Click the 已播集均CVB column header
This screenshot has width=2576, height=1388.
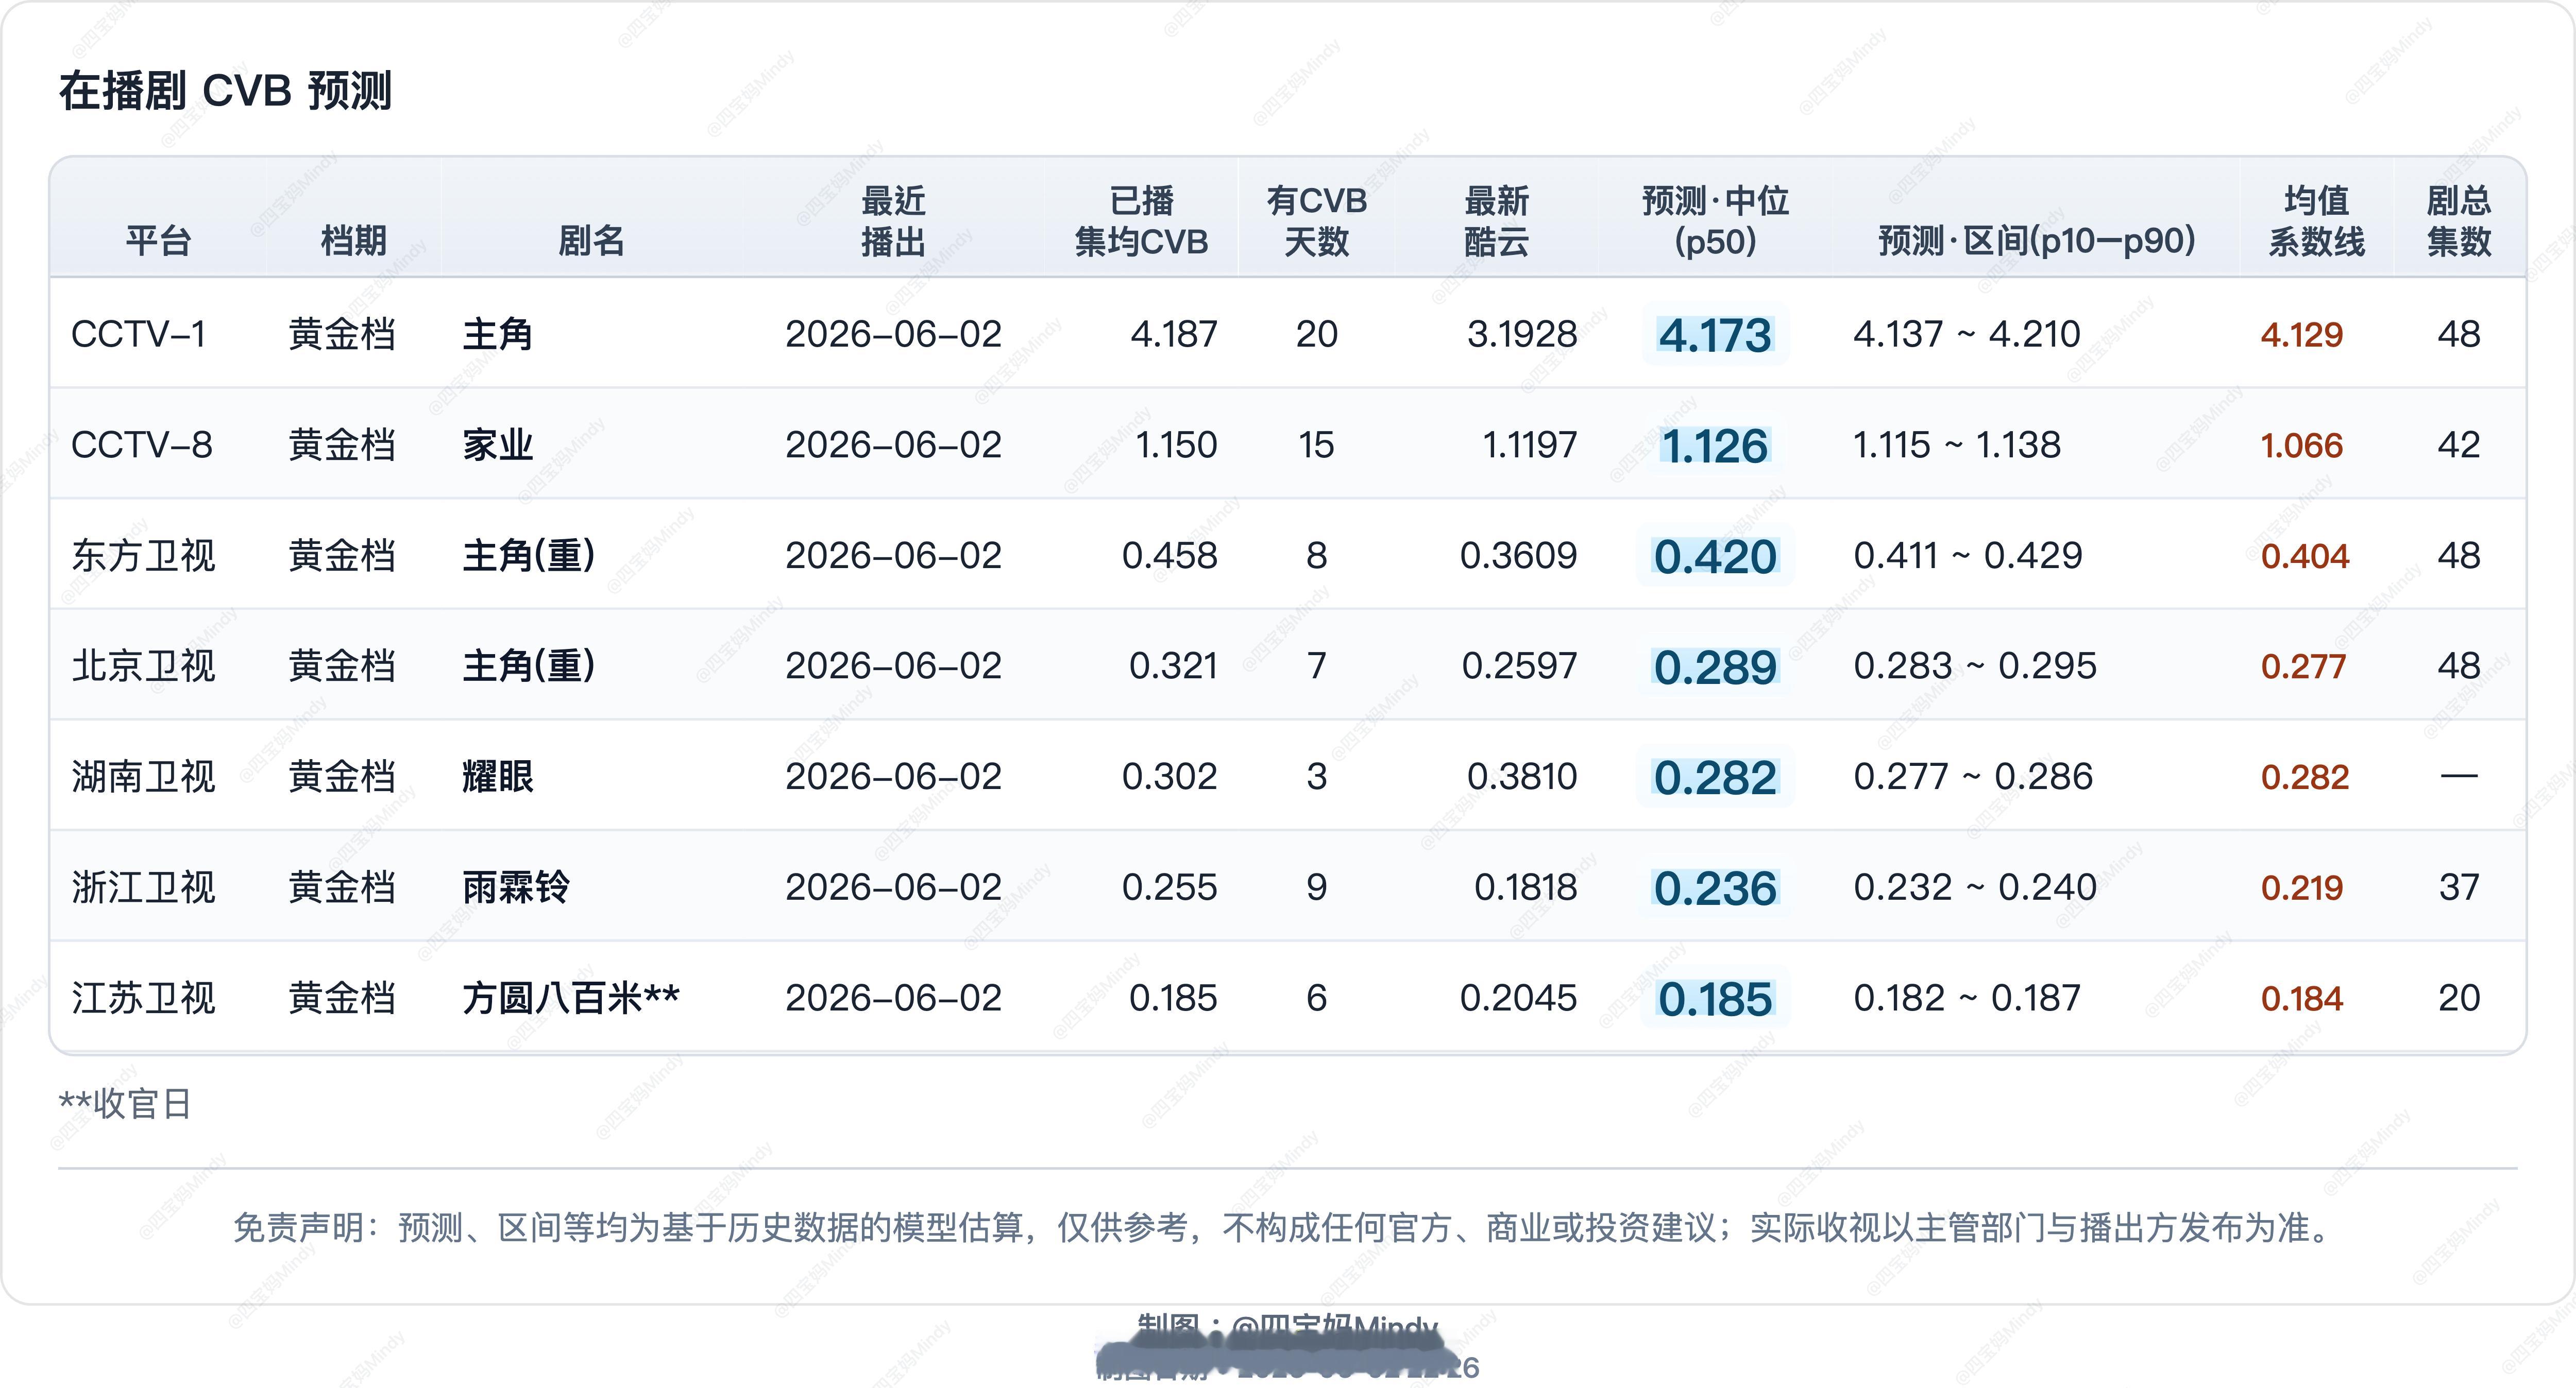click(1141, 221)
